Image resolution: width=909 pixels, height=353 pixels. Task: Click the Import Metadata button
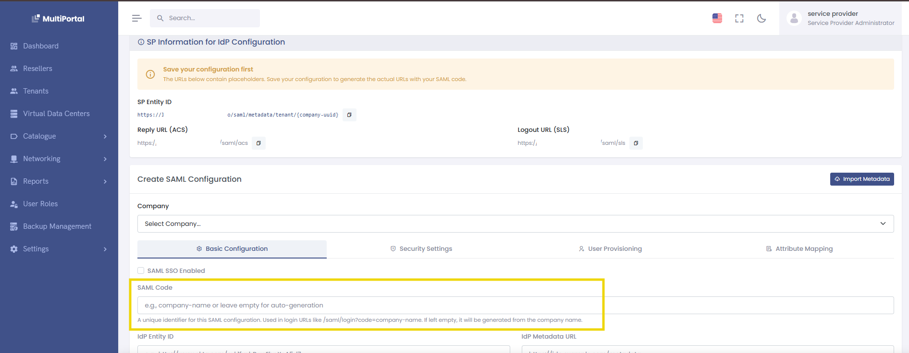tap(861, 179)
